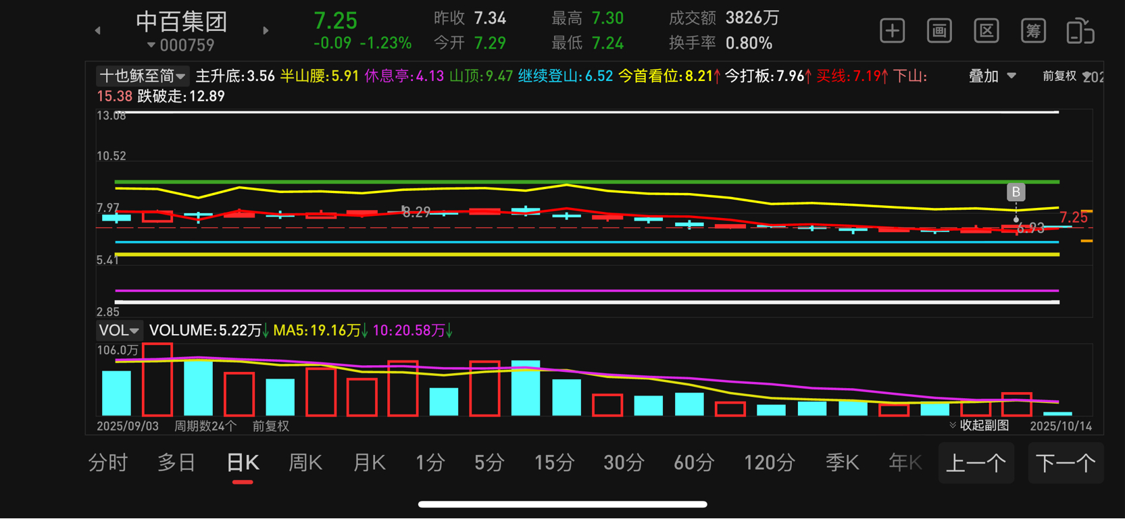The height and width of the screenshot is (519, 1125).
Task: Tap the 主升底:3.56 indicator value
Action: coord(235,76)
